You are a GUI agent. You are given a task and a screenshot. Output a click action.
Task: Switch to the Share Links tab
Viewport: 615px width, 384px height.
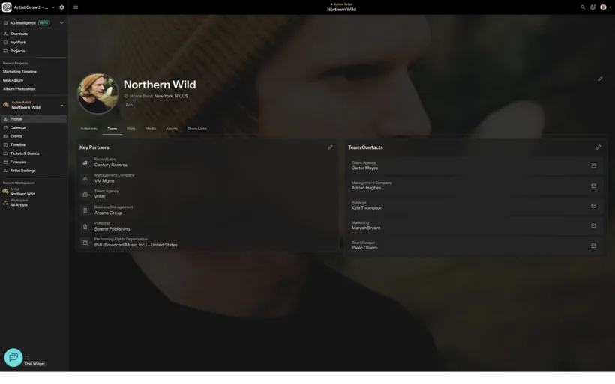[197, 129]
